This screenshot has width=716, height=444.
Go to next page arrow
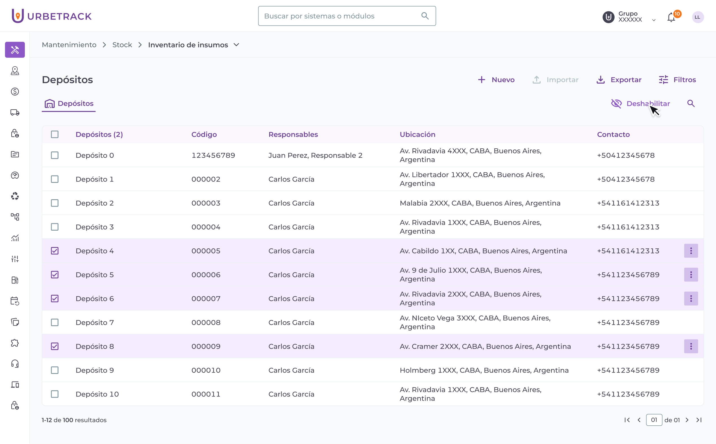[687, 420]
